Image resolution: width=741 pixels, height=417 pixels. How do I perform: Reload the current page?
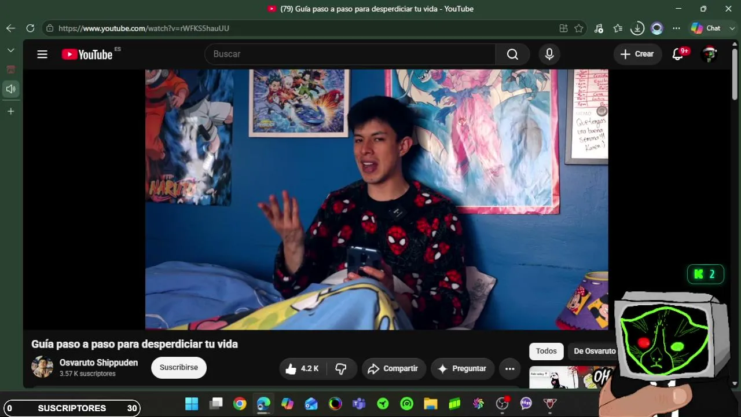pyautogui.click(x=30, y=28)
